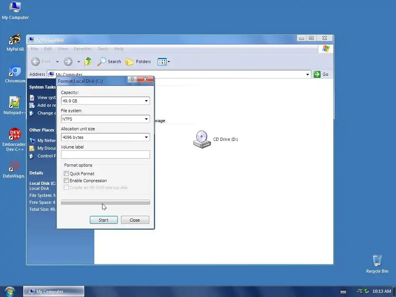Viewport: 396px width, 297px height.
Task: Expand the Address bar dropdown arrow
Action: [307, 74]
